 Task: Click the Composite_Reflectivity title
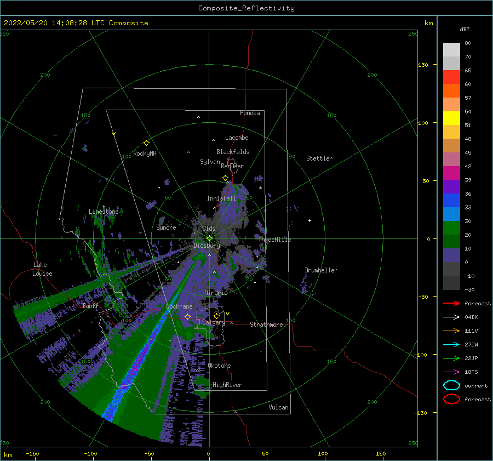(246, 8)
